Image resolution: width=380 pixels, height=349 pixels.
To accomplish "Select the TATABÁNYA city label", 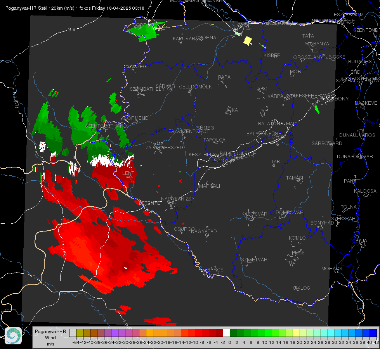I will pos(315,43).
